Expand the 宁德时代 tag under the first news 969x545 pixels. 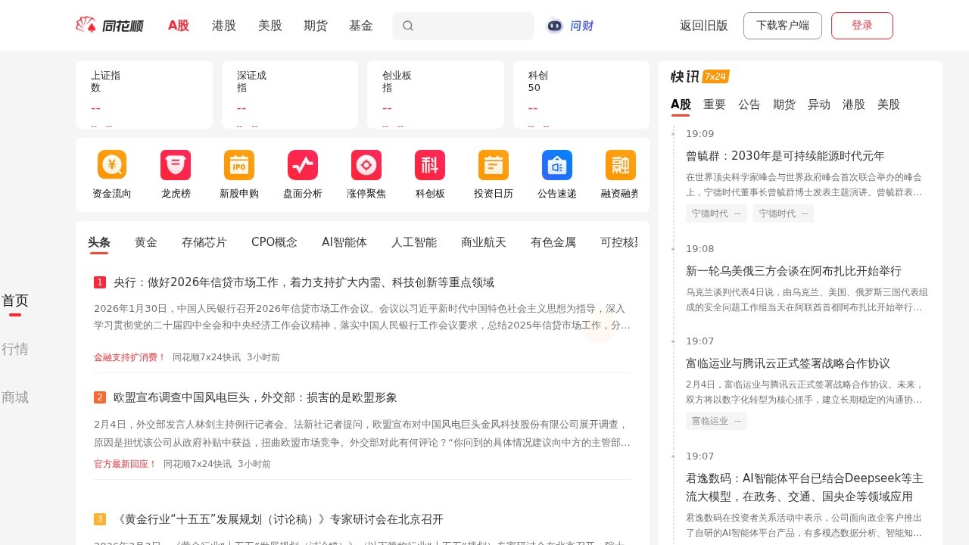coord(716,213)
